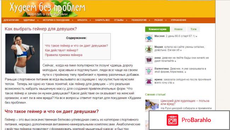Image resolution: width=230 pixels, height=130 pixels.
Task: Open the Мария commenter avatar
Action: point(149,49)
